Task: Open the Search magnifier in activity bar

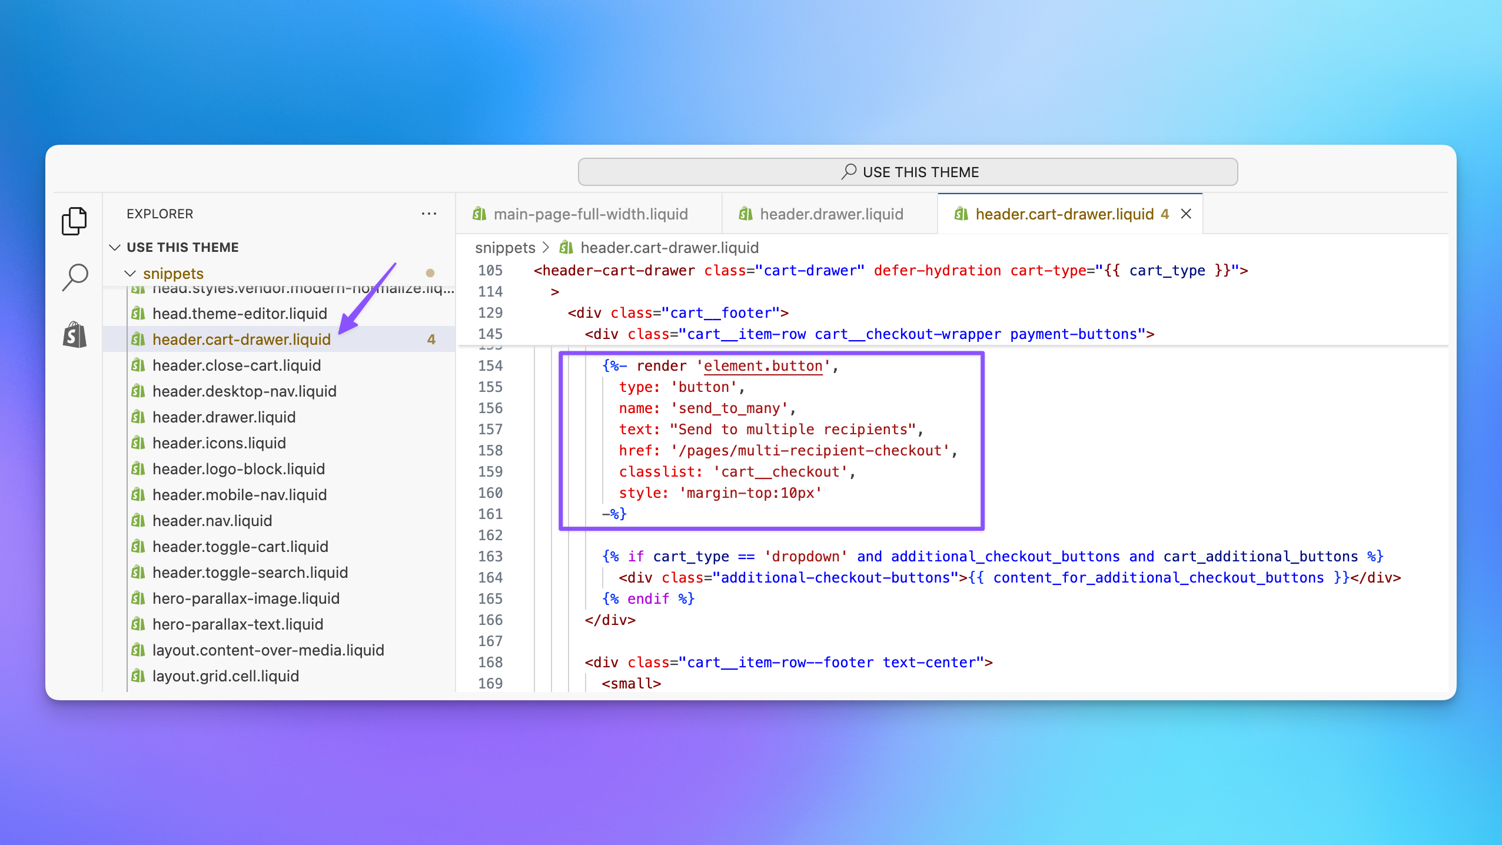Action: click(x=75, y=277)
